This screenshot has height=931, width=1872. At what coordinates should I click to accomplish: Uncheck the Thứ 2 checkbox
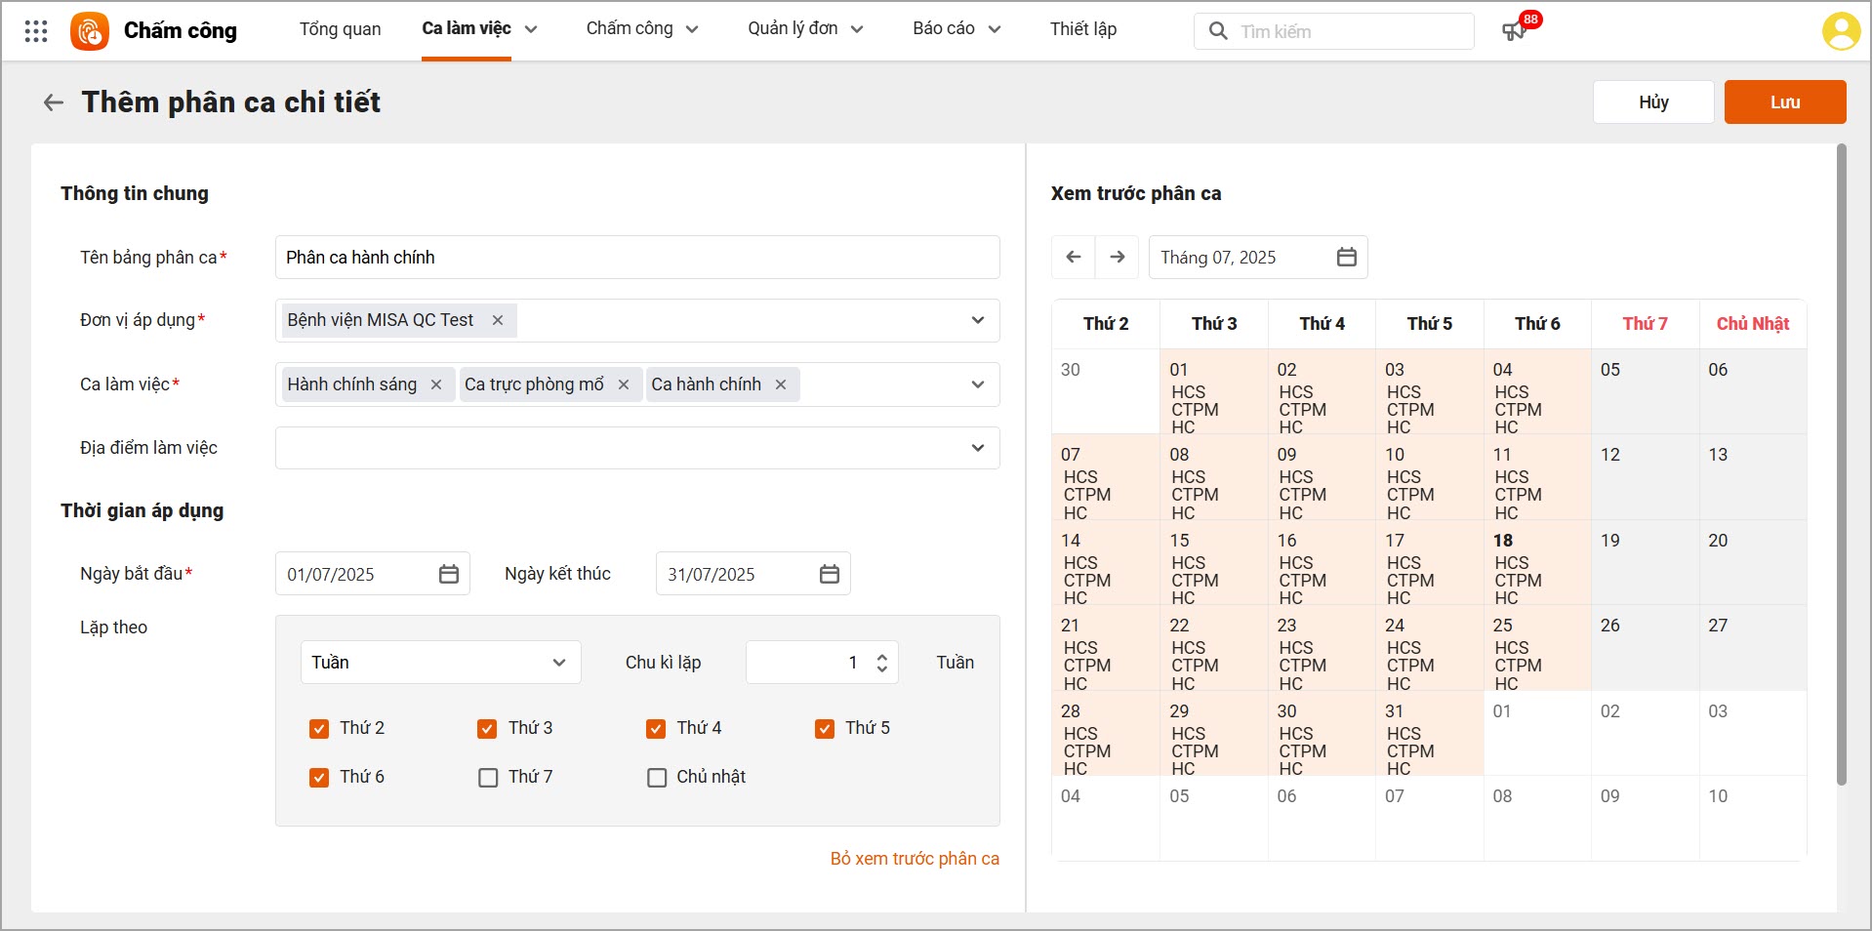point(319,728)
